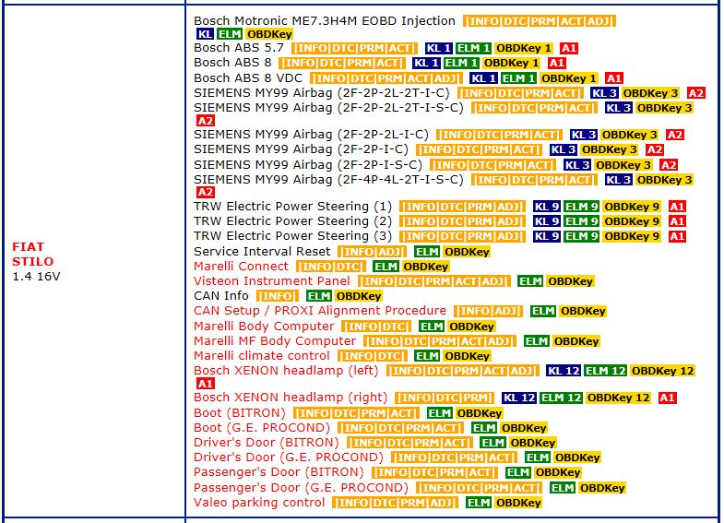Open CAN Setup / PROXI Alignment Procedure link
Screen dimensions: 724x523
[319, 311]
